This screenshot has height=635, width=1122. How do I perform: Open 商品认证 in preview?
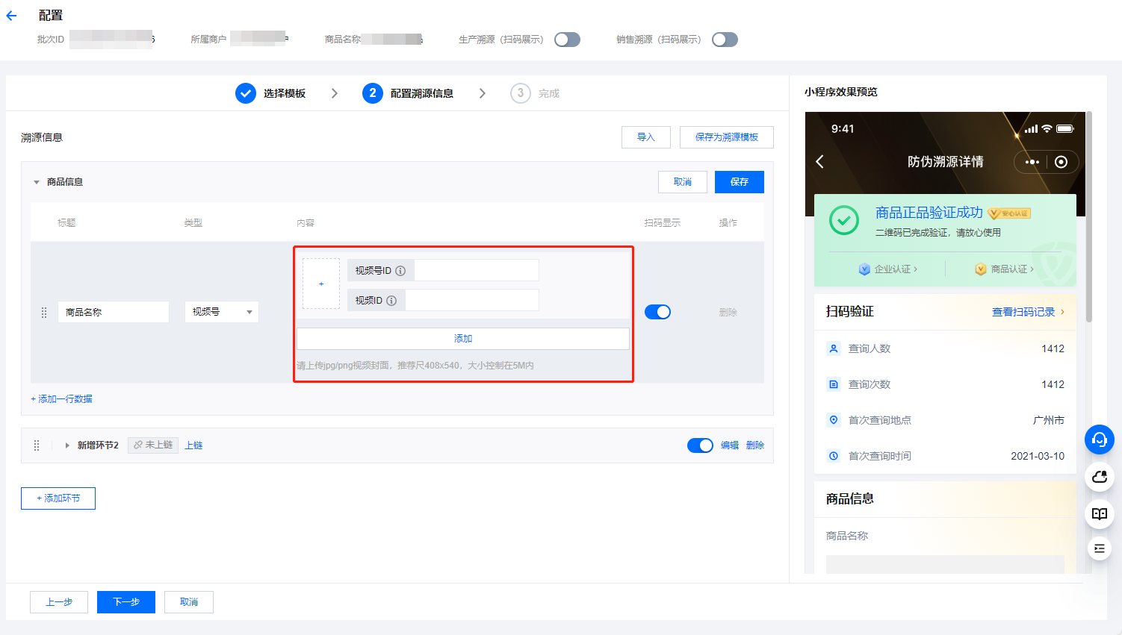1005,269
